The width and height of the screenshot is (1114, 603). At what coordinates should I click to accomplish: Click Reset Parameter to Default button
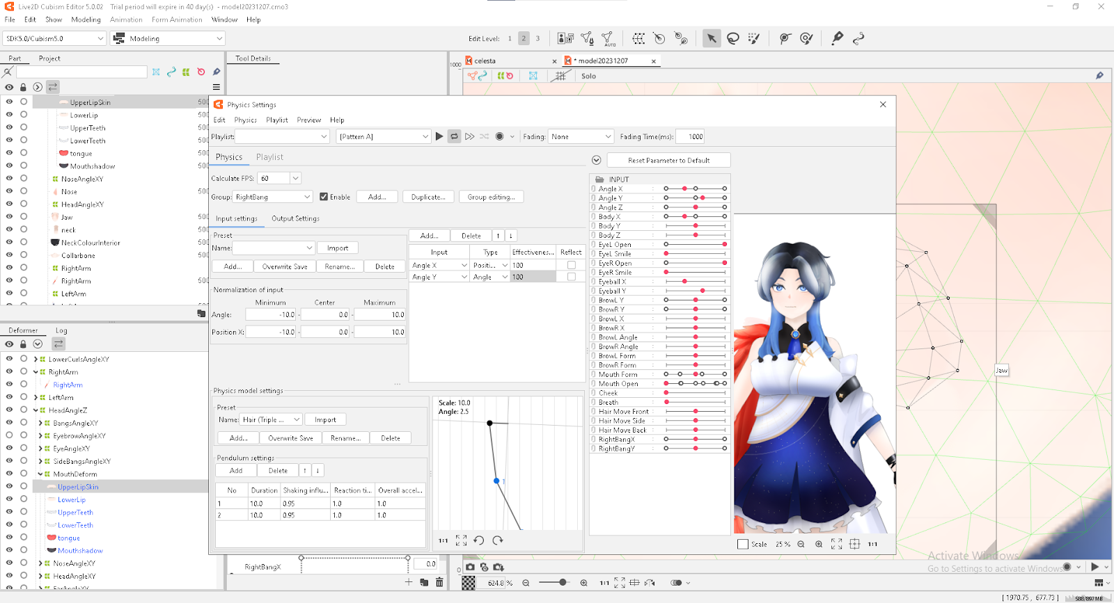pyautogui.click(x=668, y=160)
